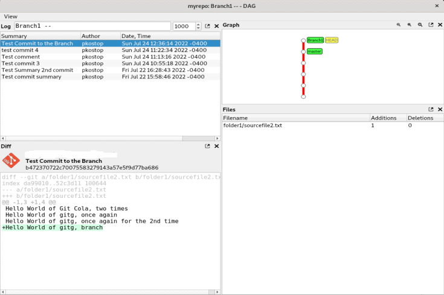Image resolution: width=444 pixels, height=295 pixels.
Task: Click the 'index da99010..52c3d11 100644' diff line
Action: pyautogui.click(x=54, y=183)
